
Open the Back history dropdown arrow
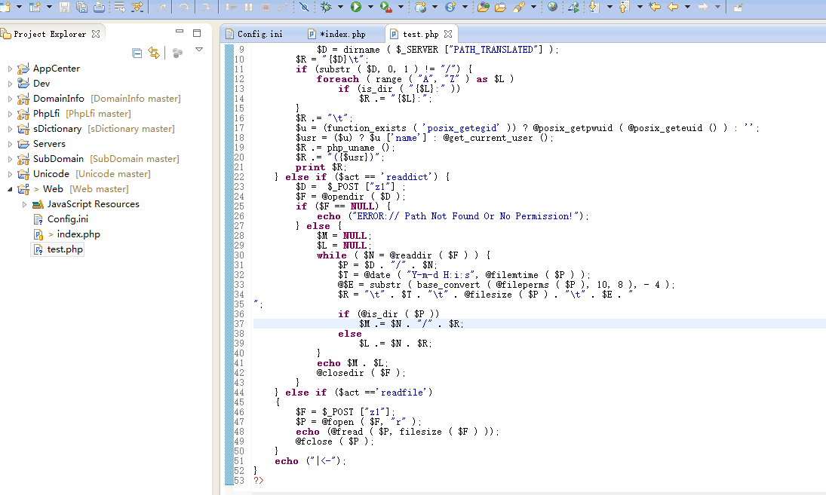point(687,7)
